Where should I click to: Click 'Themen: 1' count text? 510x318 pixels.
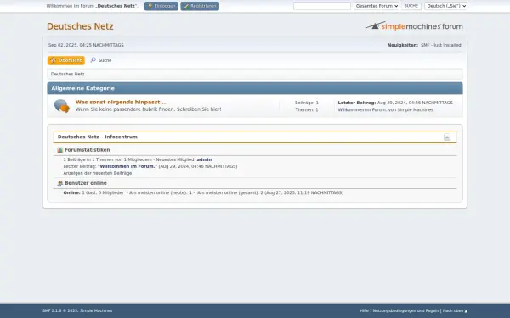coord(307,109)
